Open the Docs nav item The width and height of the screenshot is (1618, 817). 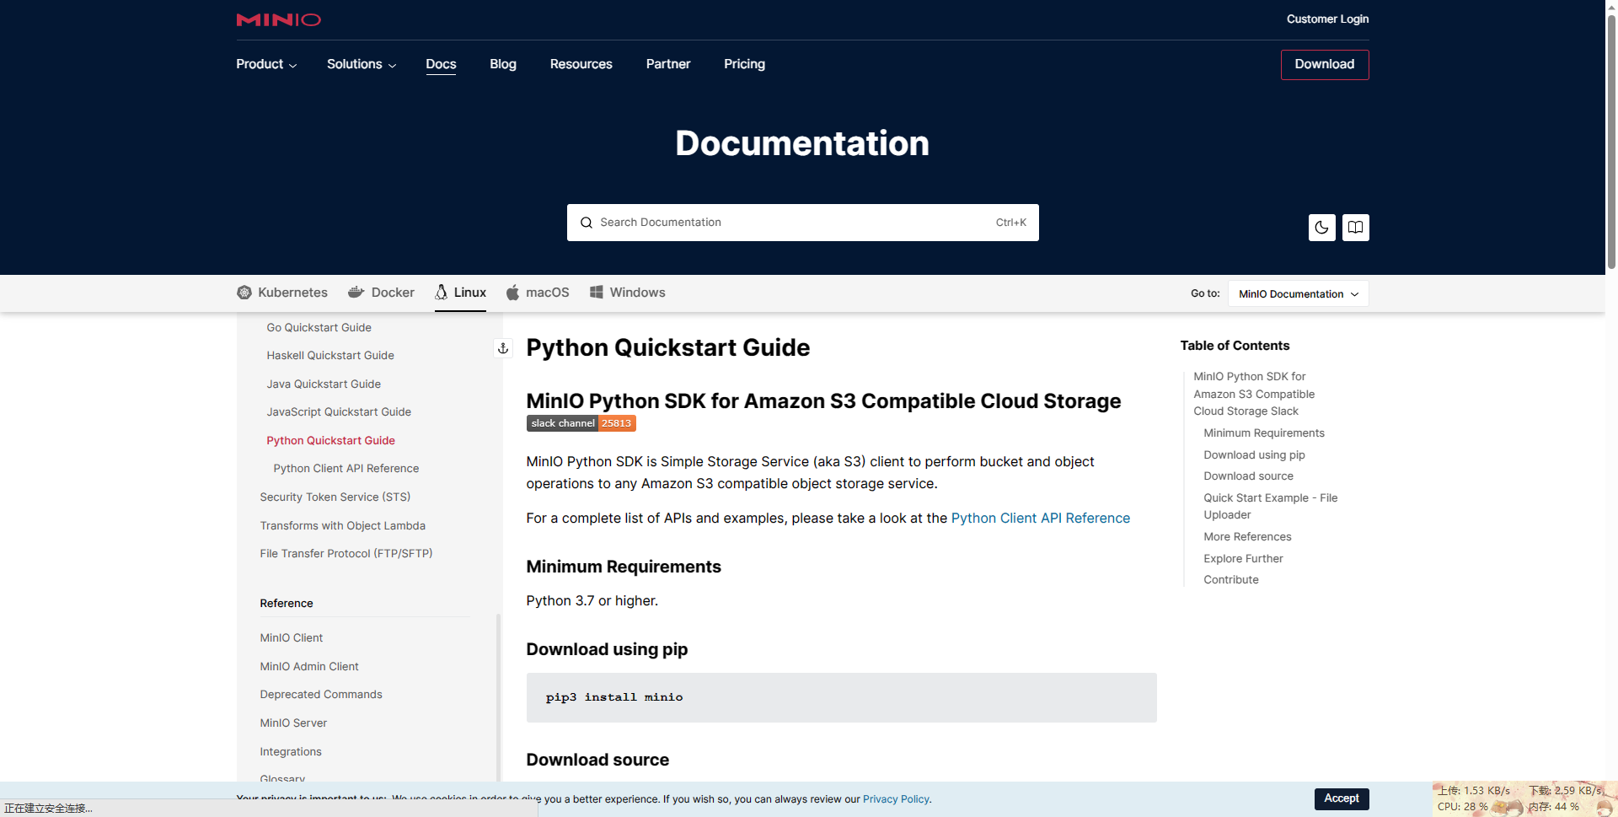tap(441, 64)
